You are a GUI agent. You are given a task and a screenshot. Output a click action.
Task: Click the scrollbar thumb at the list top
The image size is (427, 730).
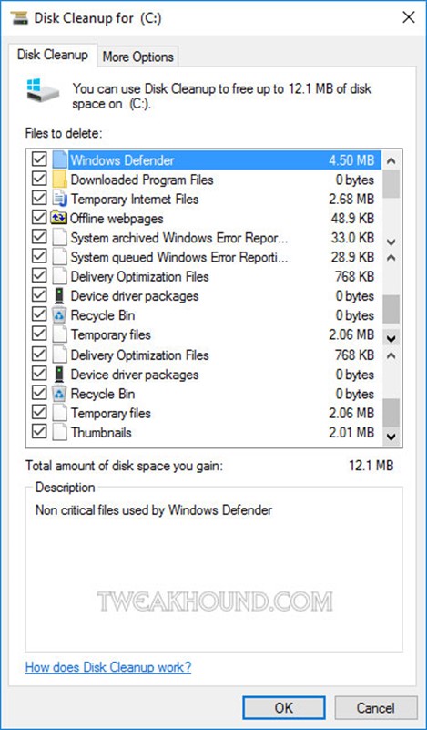point(391,184)
